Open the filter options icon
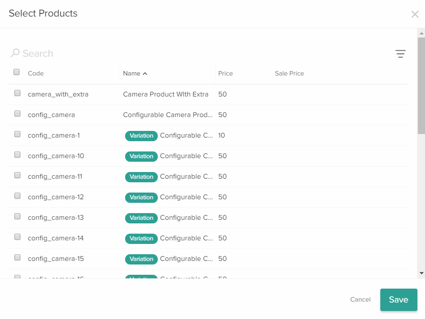The width and height of the screenshot is (425, 319). click(401, 54)
